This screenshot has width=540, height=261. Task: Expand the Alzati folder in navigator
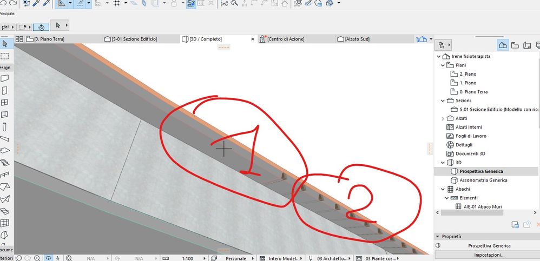pyautogui.click(x=443, y=118)
